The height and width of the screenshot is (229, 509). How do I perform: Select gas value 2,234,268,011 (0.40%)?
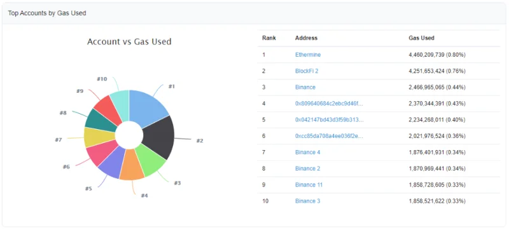(437, 120)
